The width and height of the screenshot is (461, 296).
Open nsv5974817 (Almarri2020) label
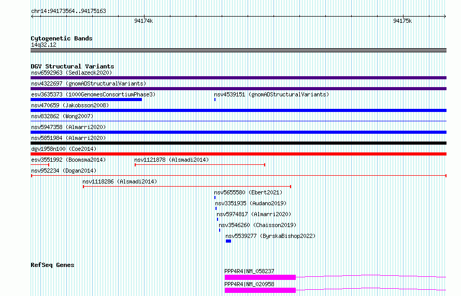click(x=254, y=214)
